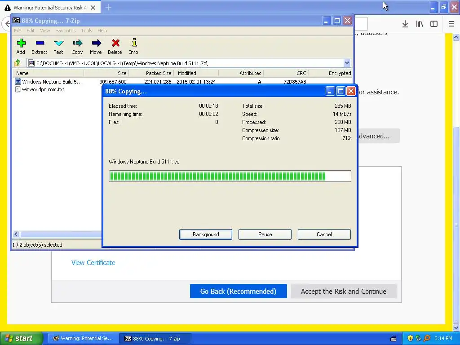Click the 7z icon in the 7-Zip title bar
Viewport: 460px width, 345px height.
coord(17,21)
